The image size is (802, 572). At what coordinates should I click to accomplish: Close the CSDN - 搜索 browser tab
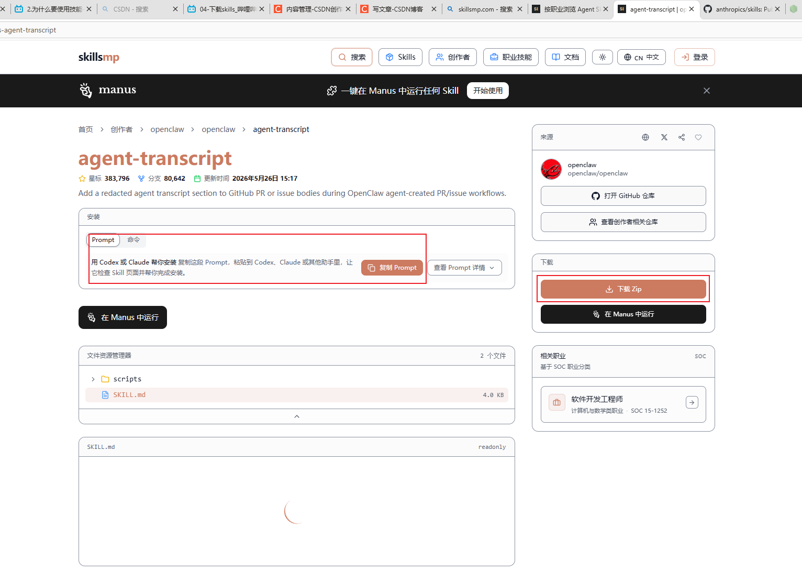click(x=175, y=9)
